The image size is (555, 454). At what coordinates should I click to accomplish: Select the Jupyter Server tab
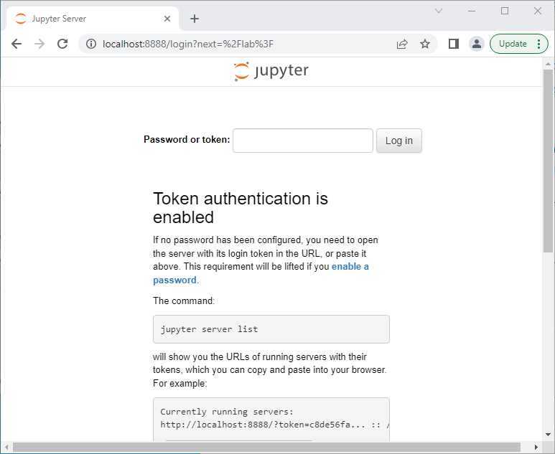92,19
